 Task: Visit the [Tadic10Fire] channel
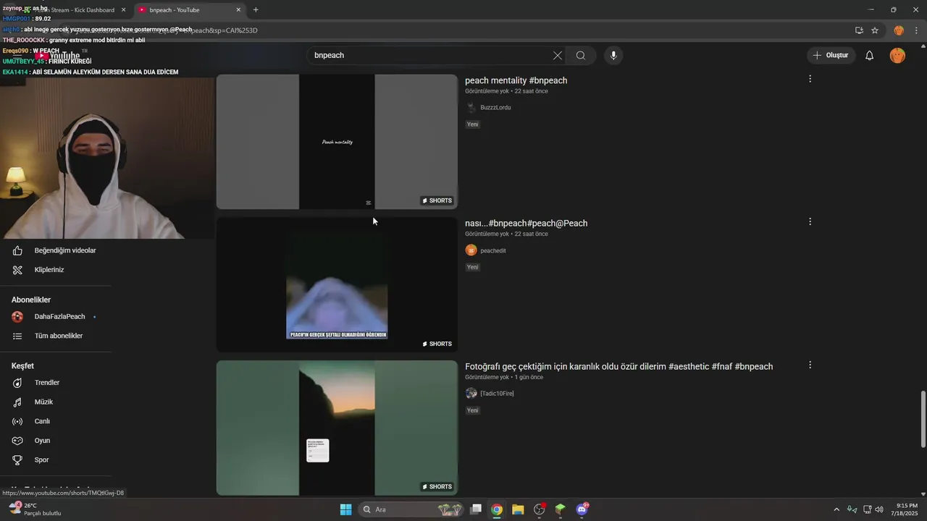497,394
